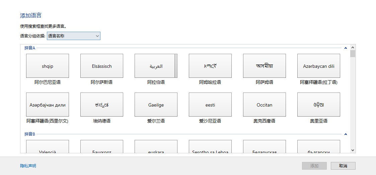The width and height of the screenshot is (376, 175).
Task: Open the 语言分组依据 dropdown
Action: point(73,36)
